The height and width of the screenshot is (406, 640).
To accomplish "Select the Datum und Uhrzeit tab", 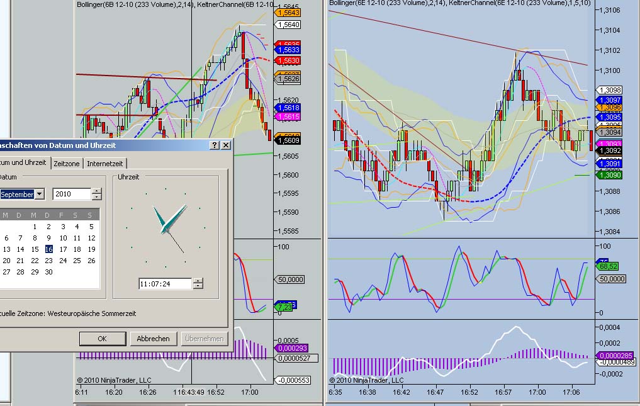I will click(24, 162).
